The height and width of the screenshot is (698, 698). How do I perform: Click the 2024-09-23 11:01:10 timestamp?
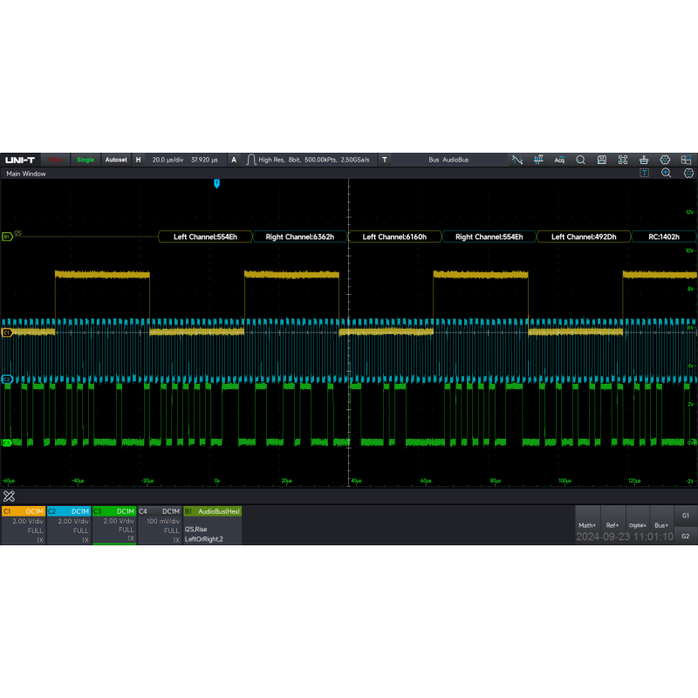click(625, 537)
